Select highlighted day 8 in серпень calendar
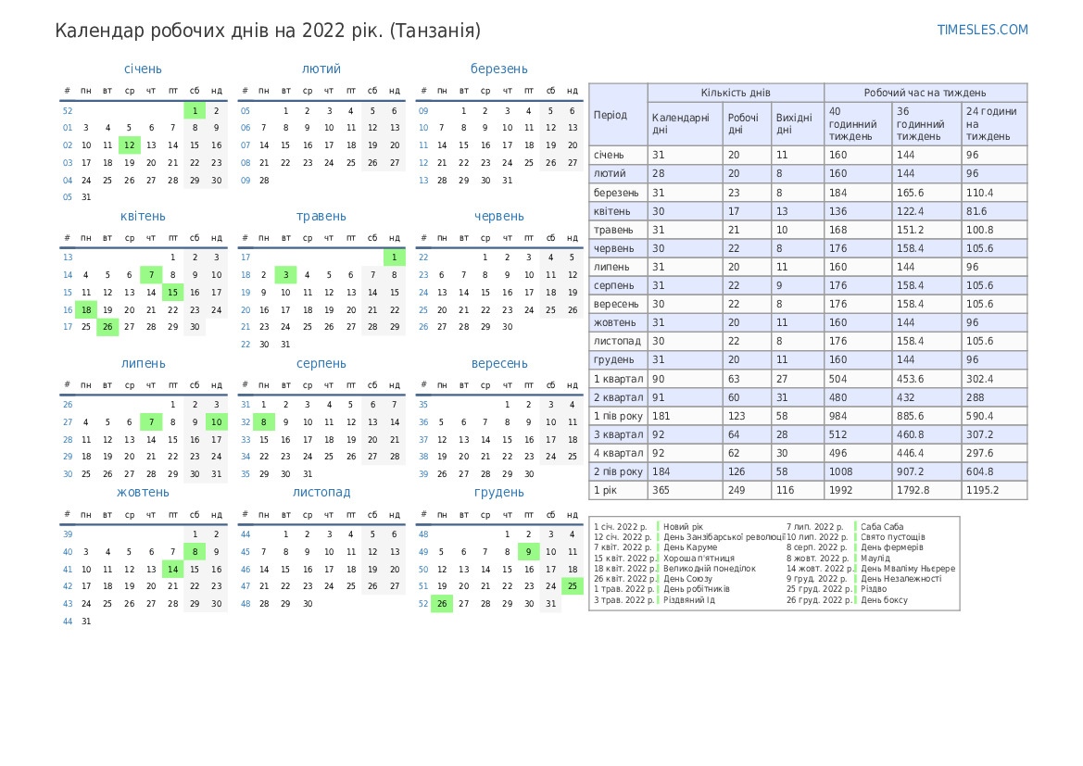Image resolution: width=1083 pixels, height=766 pixels. [x=263, y=422]
